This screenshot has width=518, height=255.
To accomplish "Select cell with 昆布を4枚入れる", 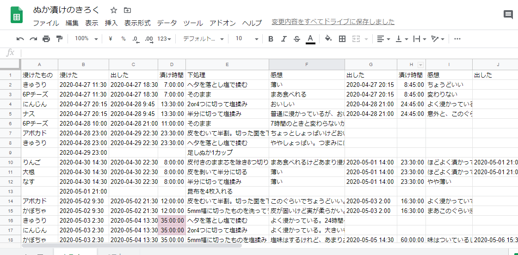I will [227, 192].
